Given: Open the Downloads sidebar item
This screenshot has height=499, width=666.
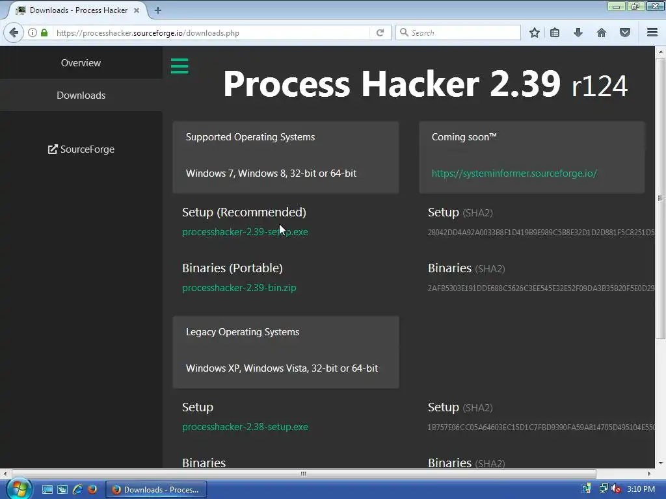Looking at the screenshot, I should 81,95.
